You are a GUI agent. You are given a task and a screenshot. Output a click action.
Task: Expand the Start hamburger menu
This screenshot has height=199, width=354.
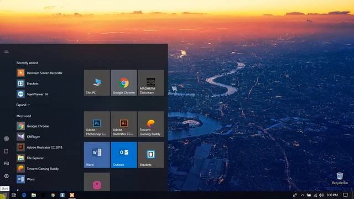point(7,51)
